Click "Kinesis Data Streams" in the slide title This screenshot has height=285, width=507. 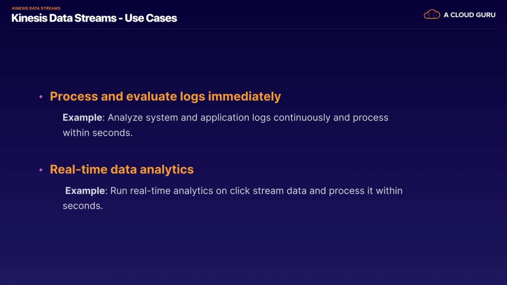point(64,18)
